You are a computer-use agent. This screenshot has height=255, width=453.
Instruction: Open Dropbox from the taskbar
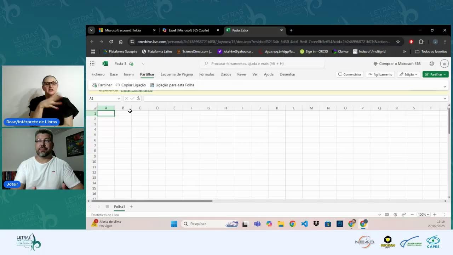coord(316,224)
